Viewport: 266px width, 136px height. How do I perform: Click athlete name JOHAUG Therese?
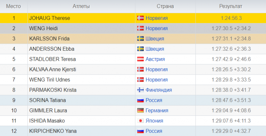click(49, 18)
